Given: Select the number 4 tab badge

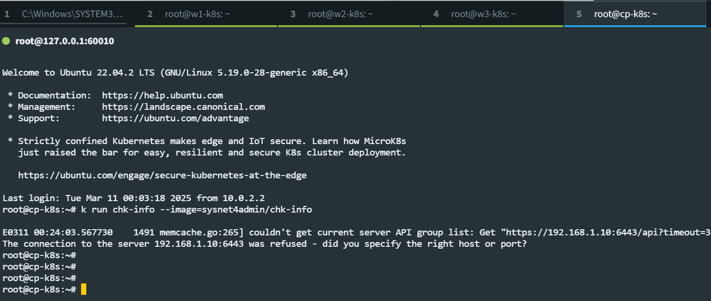Looking at the screenshot, I should point(436,14).
